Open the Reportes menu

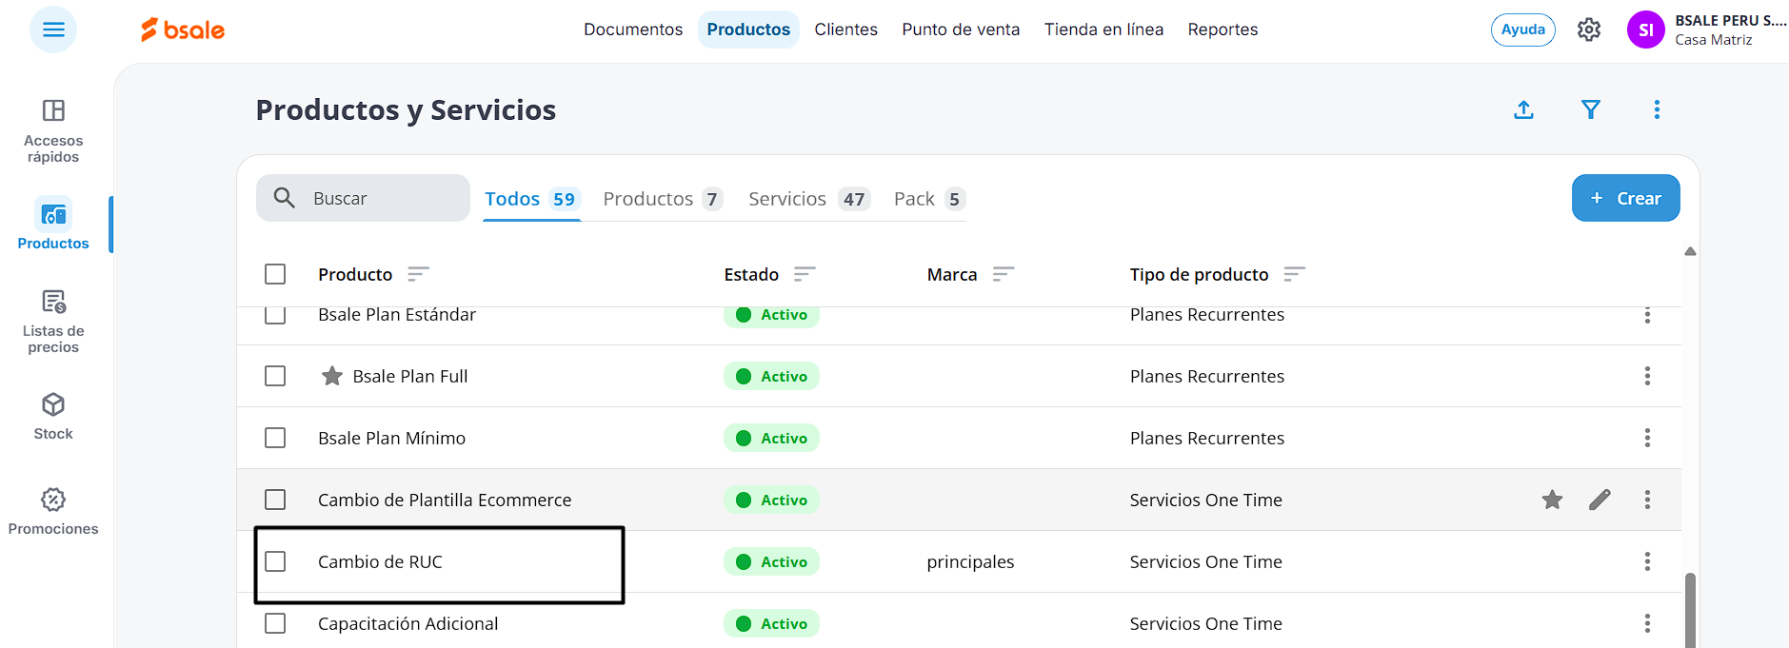click(1222, 29)
